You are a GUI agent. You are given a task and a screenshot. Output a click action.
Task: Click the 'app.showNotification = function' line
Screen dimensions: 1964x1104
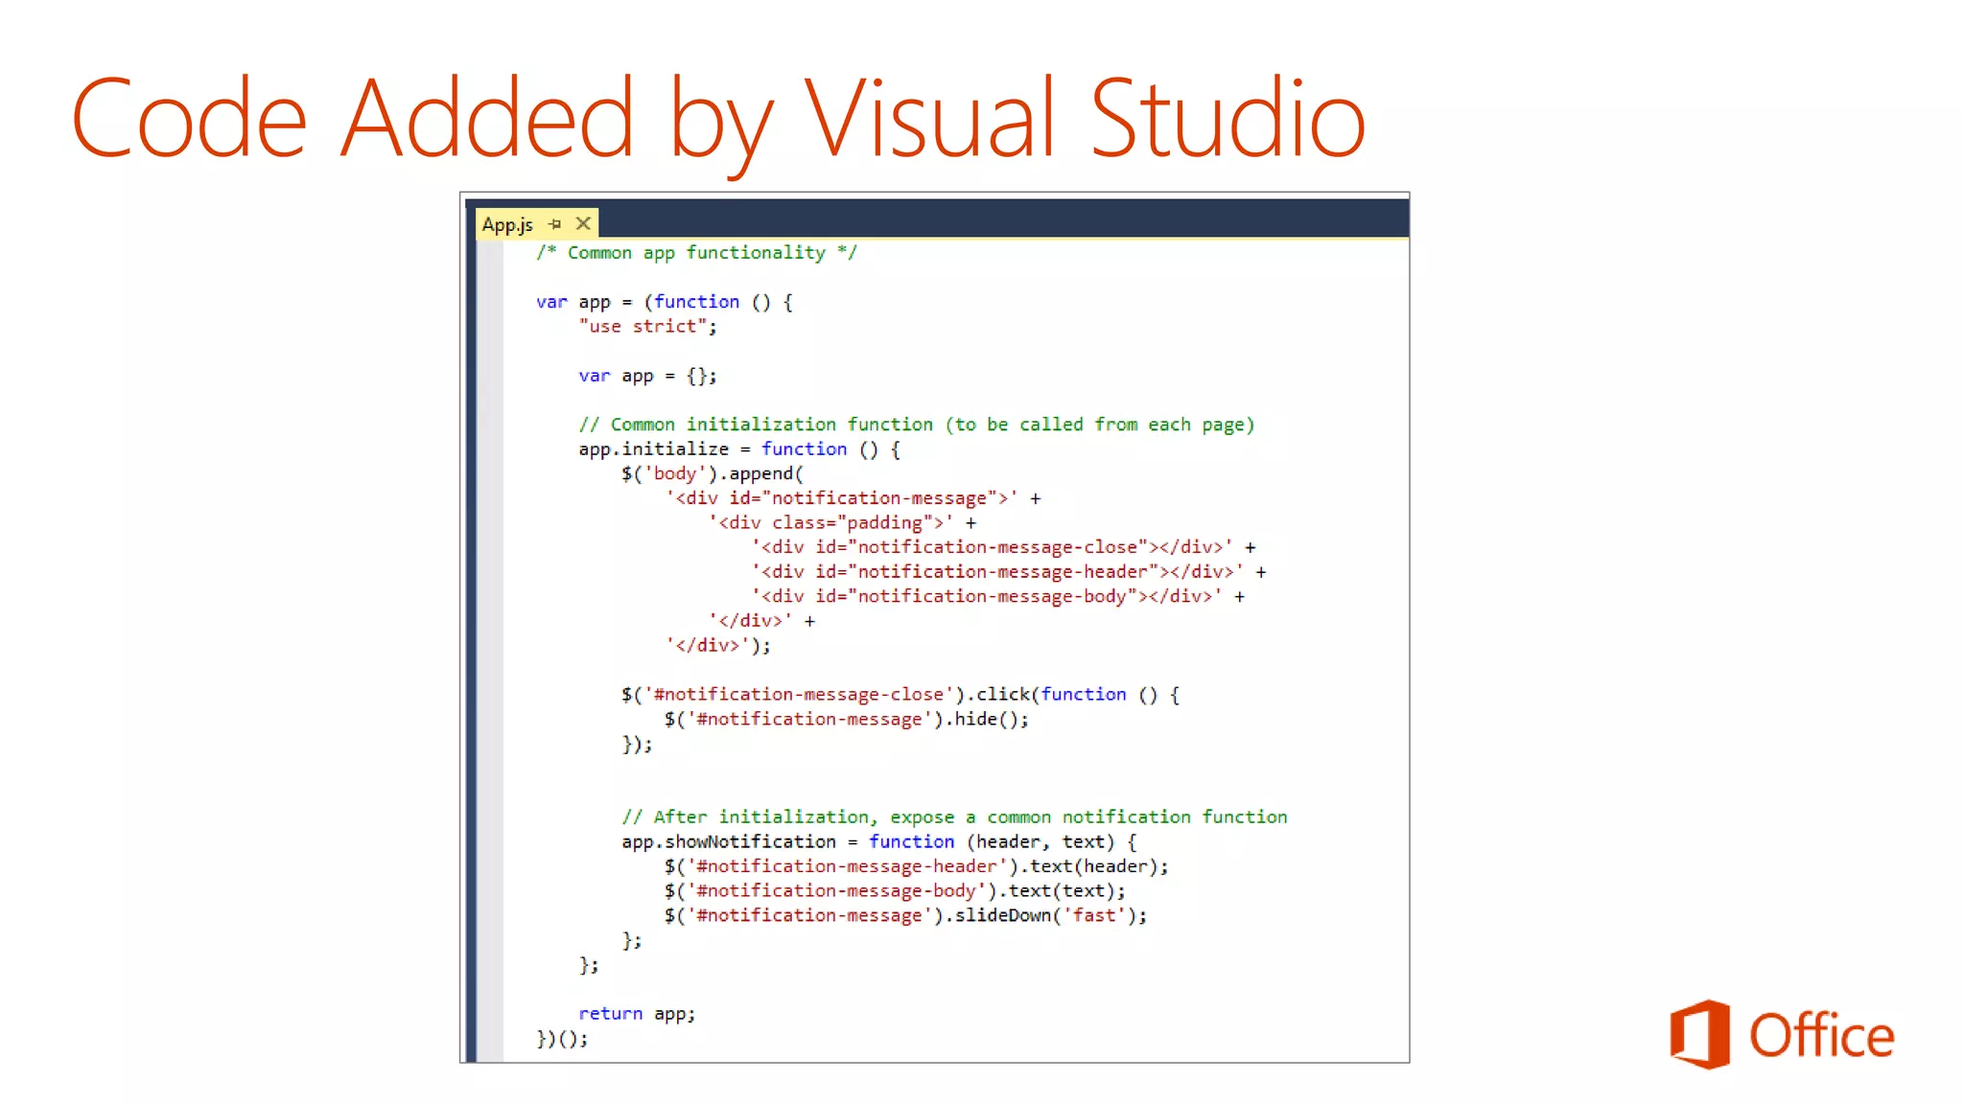[x=878, y=842]
